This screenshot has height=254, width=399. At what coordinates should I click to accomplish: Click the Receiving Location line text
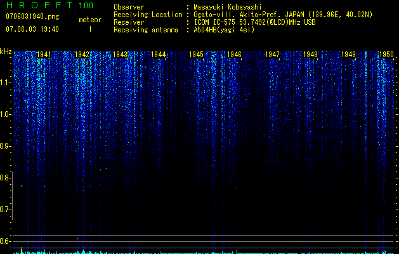pyautogui.click(x=283, y=15)
